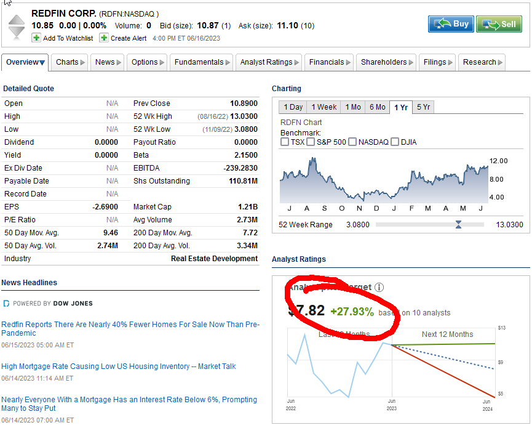
Task: Expand the News tab arrow
Action: (x=119, y=62)
